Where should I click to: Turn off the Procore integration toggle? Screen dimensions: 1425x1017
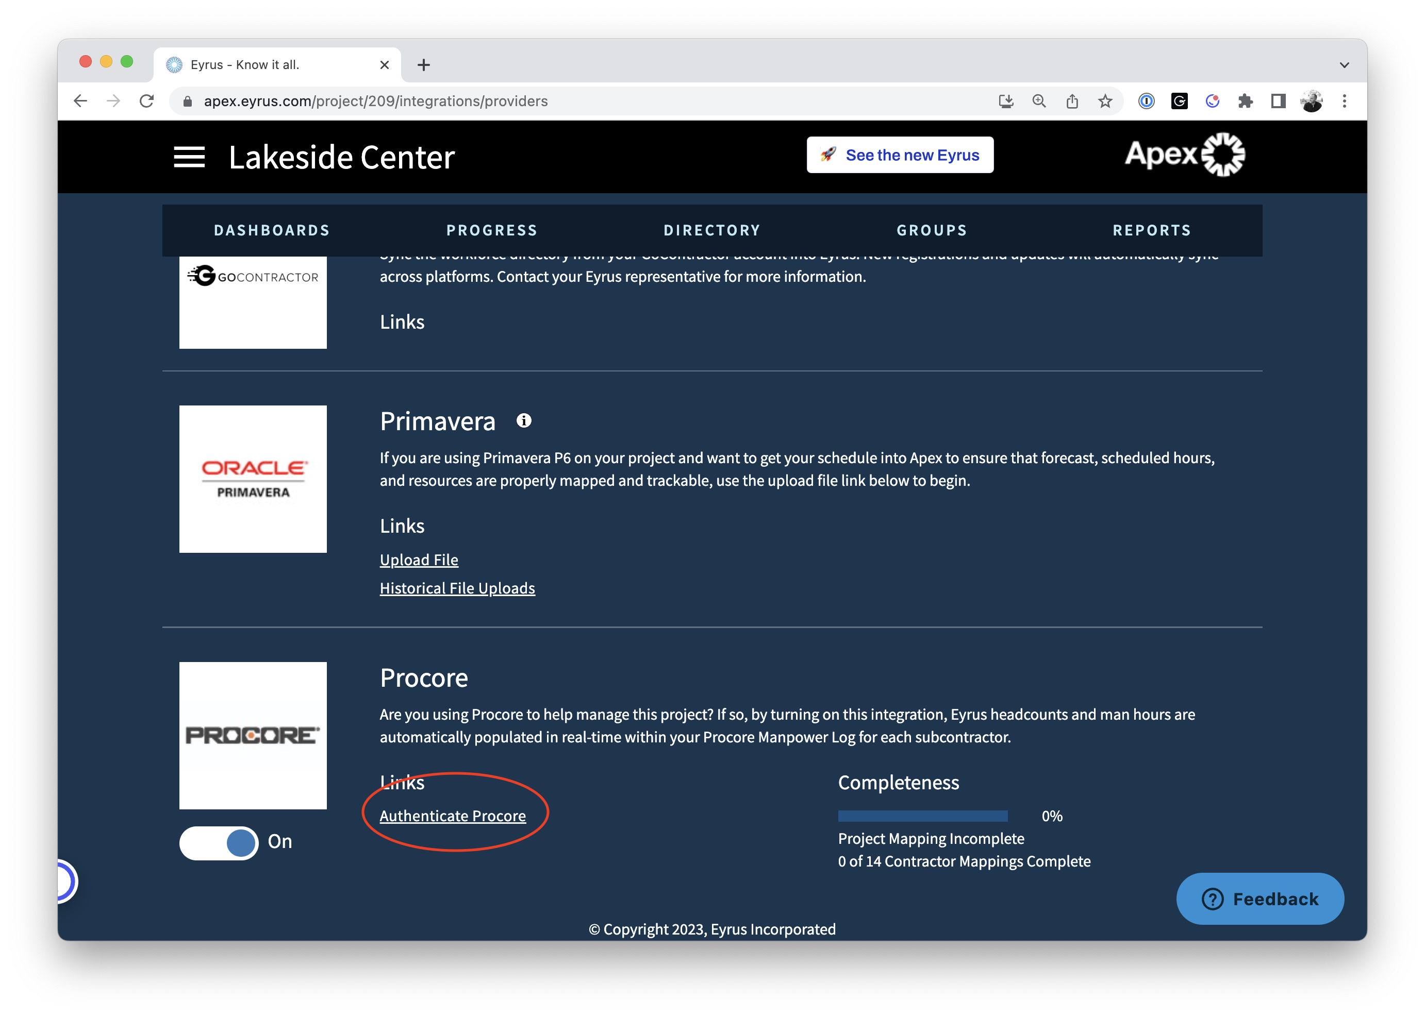tap(219, 843)
